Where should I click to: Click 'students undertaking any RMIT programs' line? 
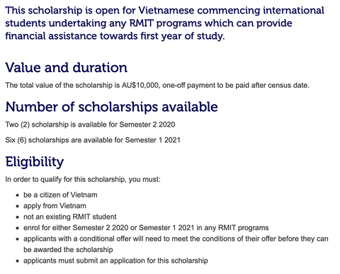[x=149, y=23]
